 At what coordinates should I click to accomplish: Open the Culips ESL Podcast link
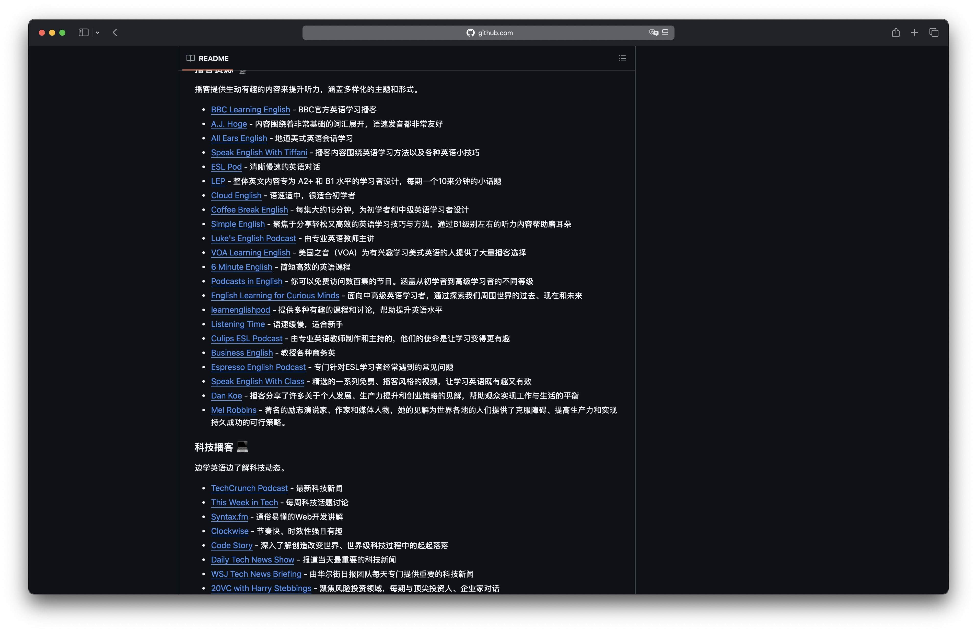(x=247, y=338)
